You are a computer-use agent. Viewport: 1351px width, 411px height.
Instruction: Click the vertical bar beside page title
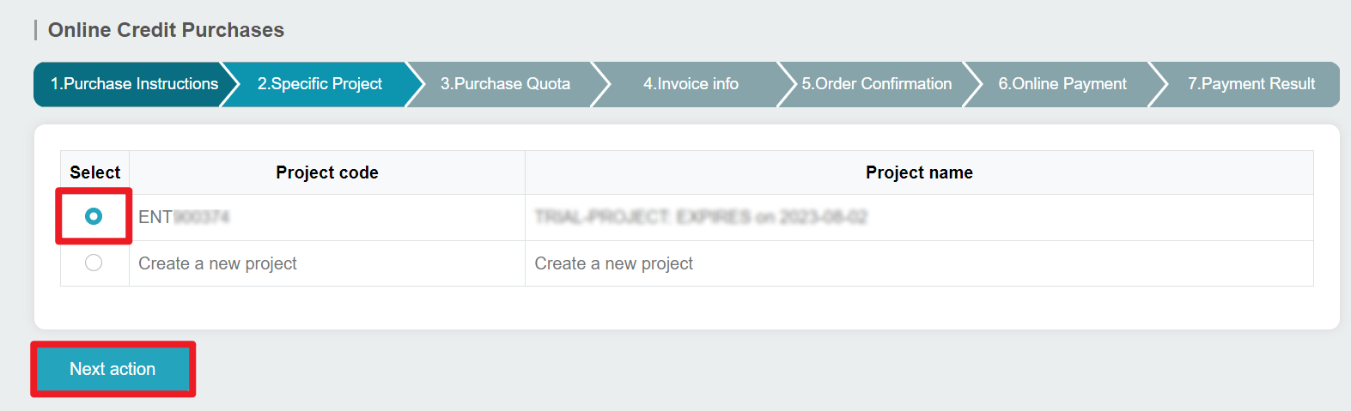(36, 30)
